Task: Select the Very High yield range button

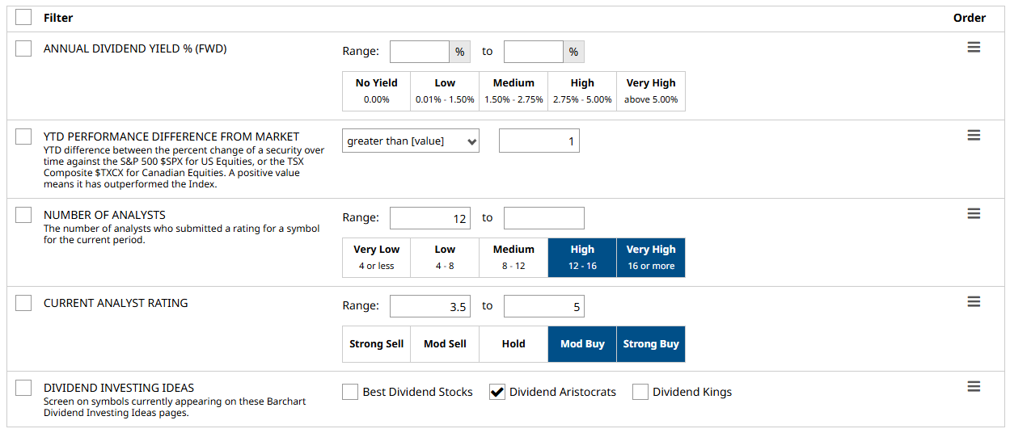Action: (x=651, y=91)
